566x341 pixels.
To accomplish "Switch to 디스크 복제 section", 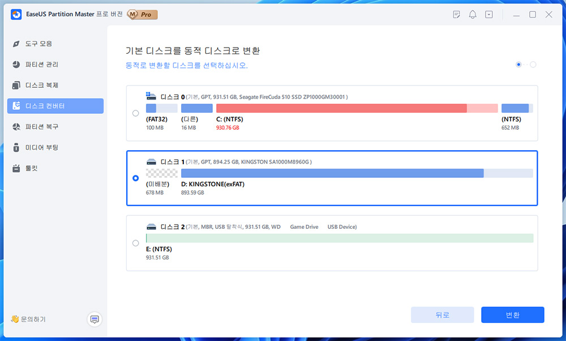I will pos(41,85).
